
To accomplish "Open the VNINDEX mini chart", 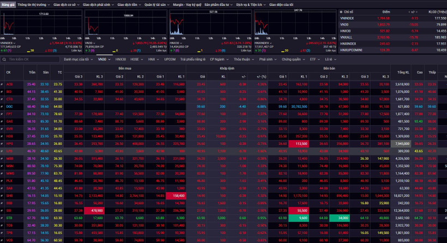I will [x=42, y=25].
